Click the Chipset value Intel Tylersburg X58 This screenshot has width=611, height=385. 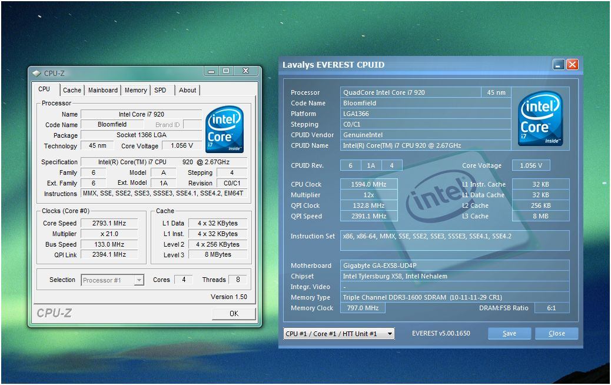point(454,276)
